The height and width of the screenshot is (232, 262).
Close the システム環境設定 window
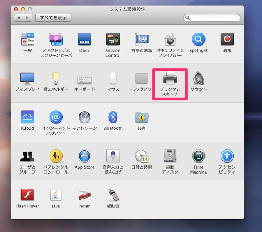(16, 9)
